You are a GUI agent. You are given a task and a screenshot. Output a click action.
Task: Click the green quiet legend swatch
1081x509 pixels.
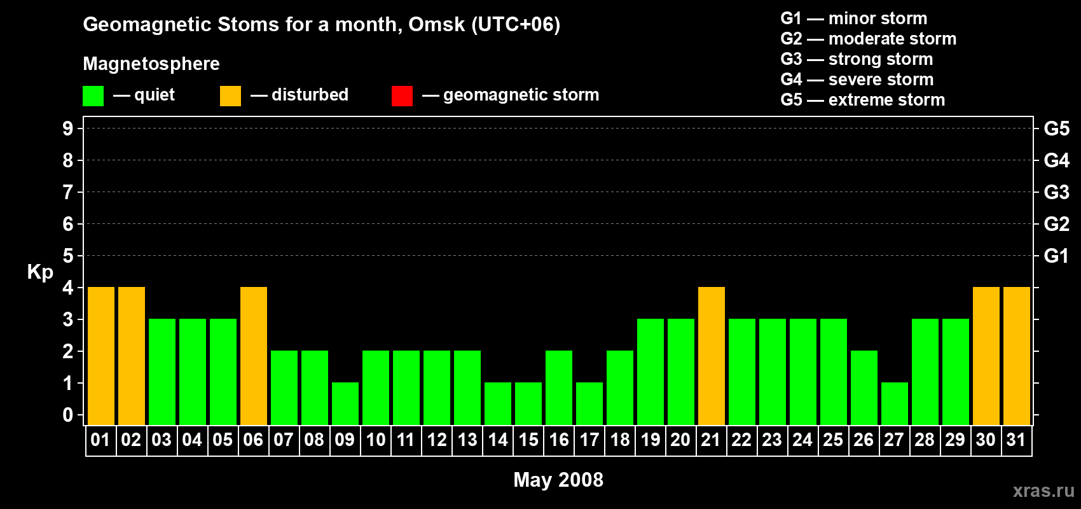93,96
